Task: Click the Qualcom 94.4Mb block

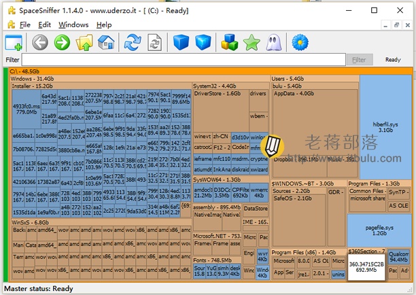Action: (x=399, y=256)
